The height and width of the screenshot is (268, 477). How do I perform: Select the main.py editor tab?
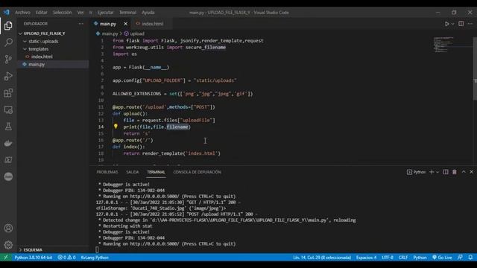click(x=107, y=24)
